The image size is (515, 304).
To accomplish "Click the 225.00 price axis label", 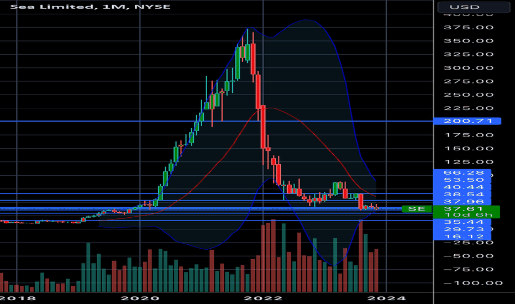I will click(469, 108).
